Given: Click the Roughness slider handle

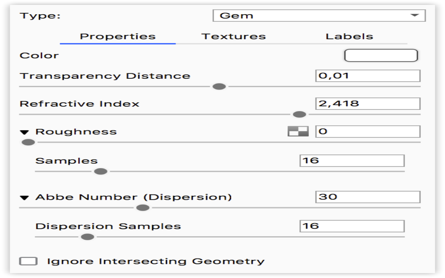Looking at the screenshot, I should point(28,142).
